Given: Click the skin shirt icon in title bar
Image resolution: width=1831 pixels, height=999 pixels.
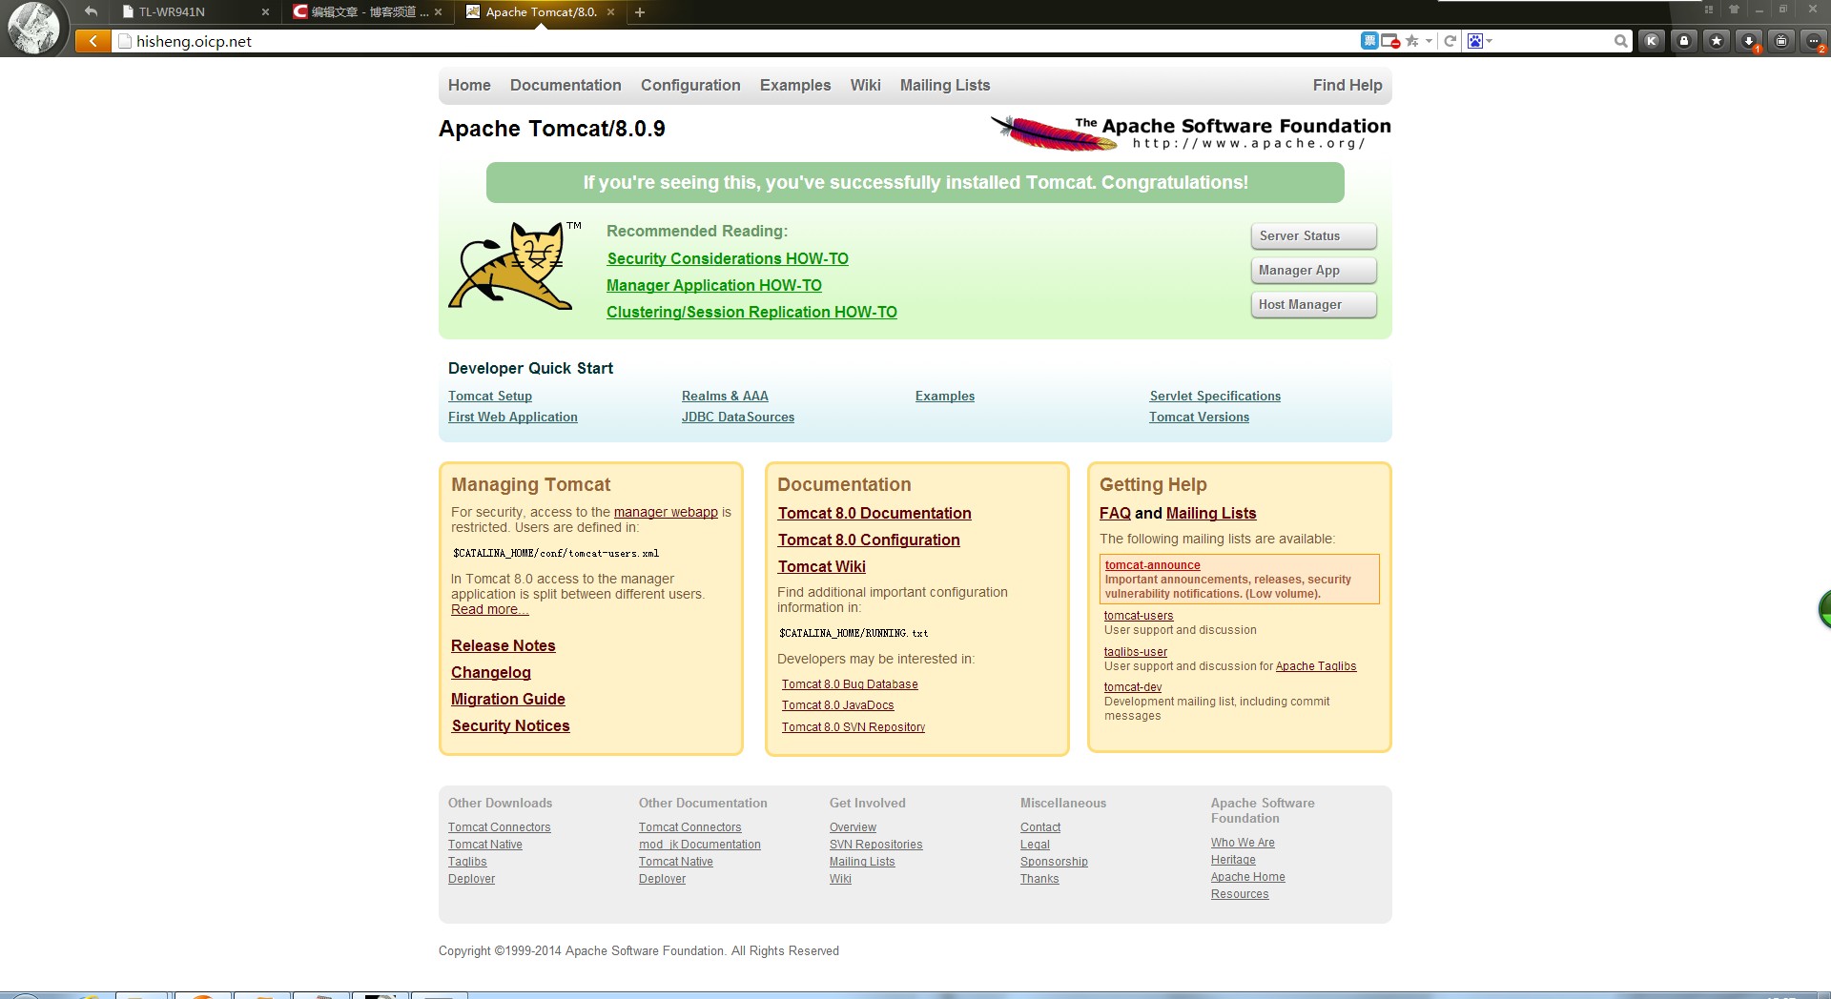Looking at the screenshot, I should pos(1734,10).
